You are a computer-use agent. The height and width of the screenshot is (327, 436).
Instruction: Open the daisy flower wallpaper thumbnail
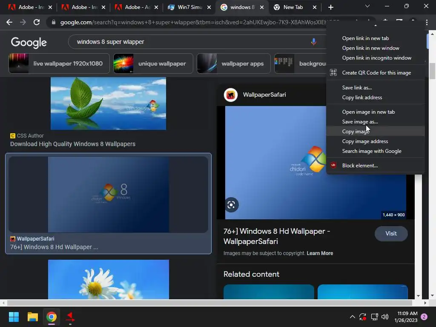(x=109, y=279)
